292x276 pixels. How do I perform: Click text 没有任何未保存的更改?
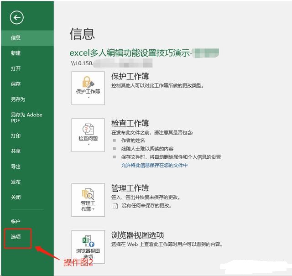(x=146, y=206)
